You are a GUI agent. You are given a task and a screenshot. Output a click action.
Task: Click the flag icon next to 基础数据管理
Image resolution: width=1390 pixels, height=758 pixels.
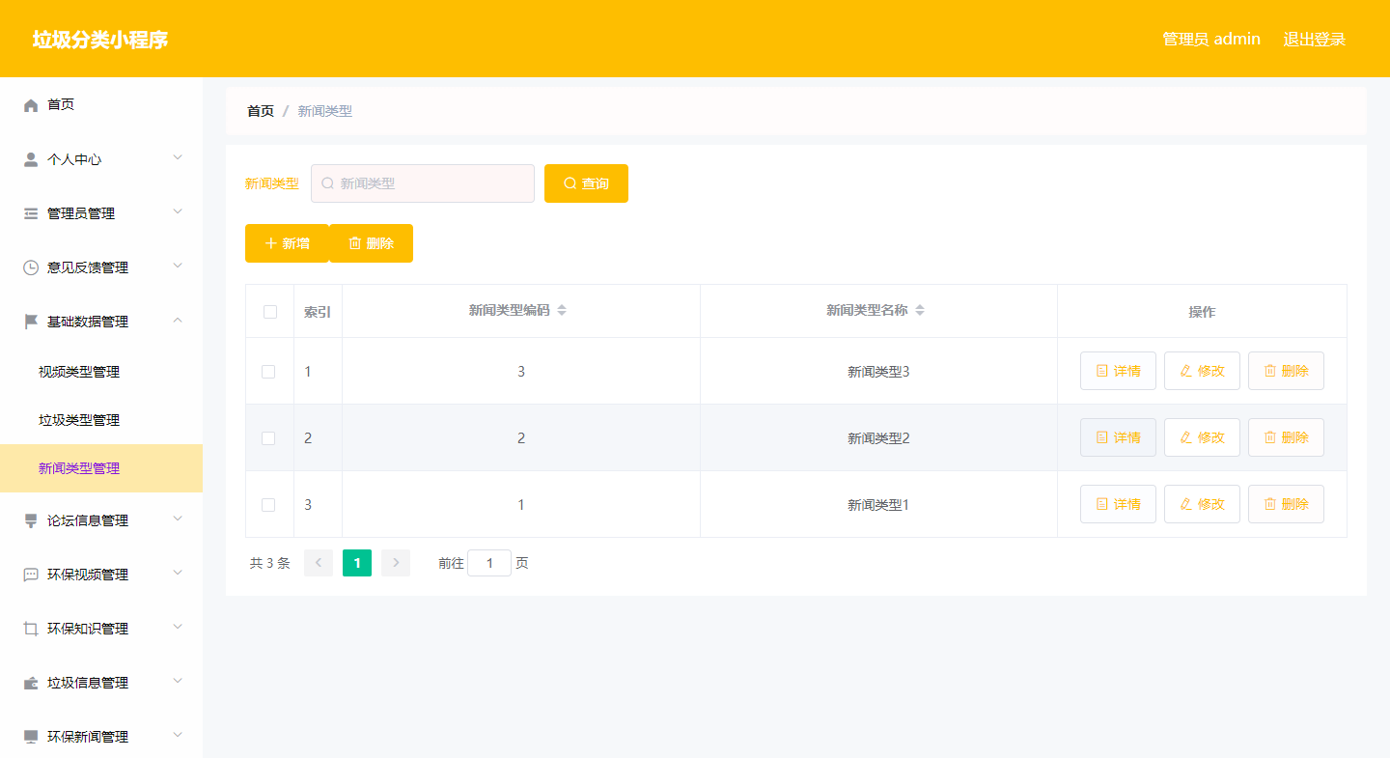[x=30, y=321]
